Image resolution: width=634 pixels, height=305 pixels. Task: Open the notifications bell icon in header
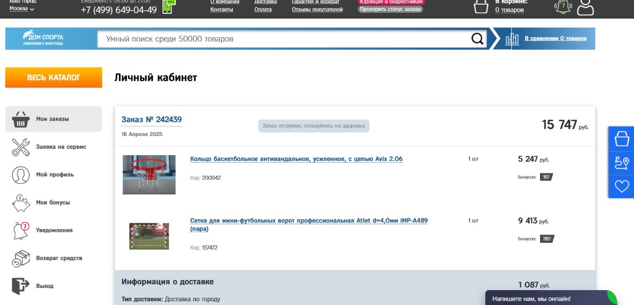[x=562, y=6]
